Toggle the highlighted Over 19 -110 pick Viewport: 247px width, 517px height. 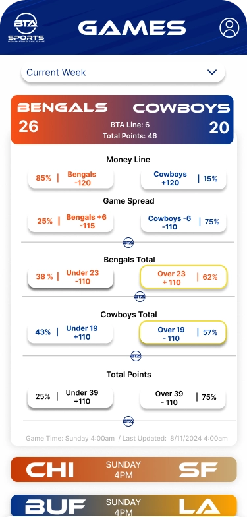(x=183, y=333)
